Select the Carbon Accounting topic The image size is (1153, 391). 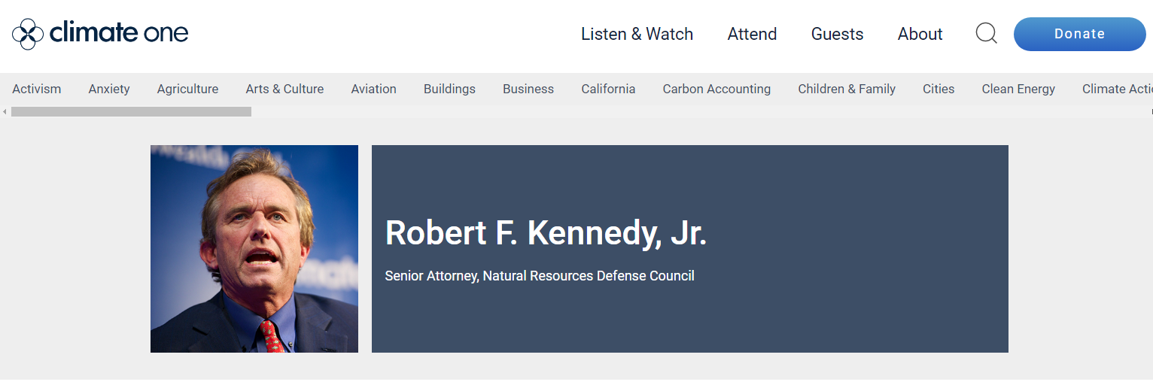pyautogui.click(x=716, y=89)
